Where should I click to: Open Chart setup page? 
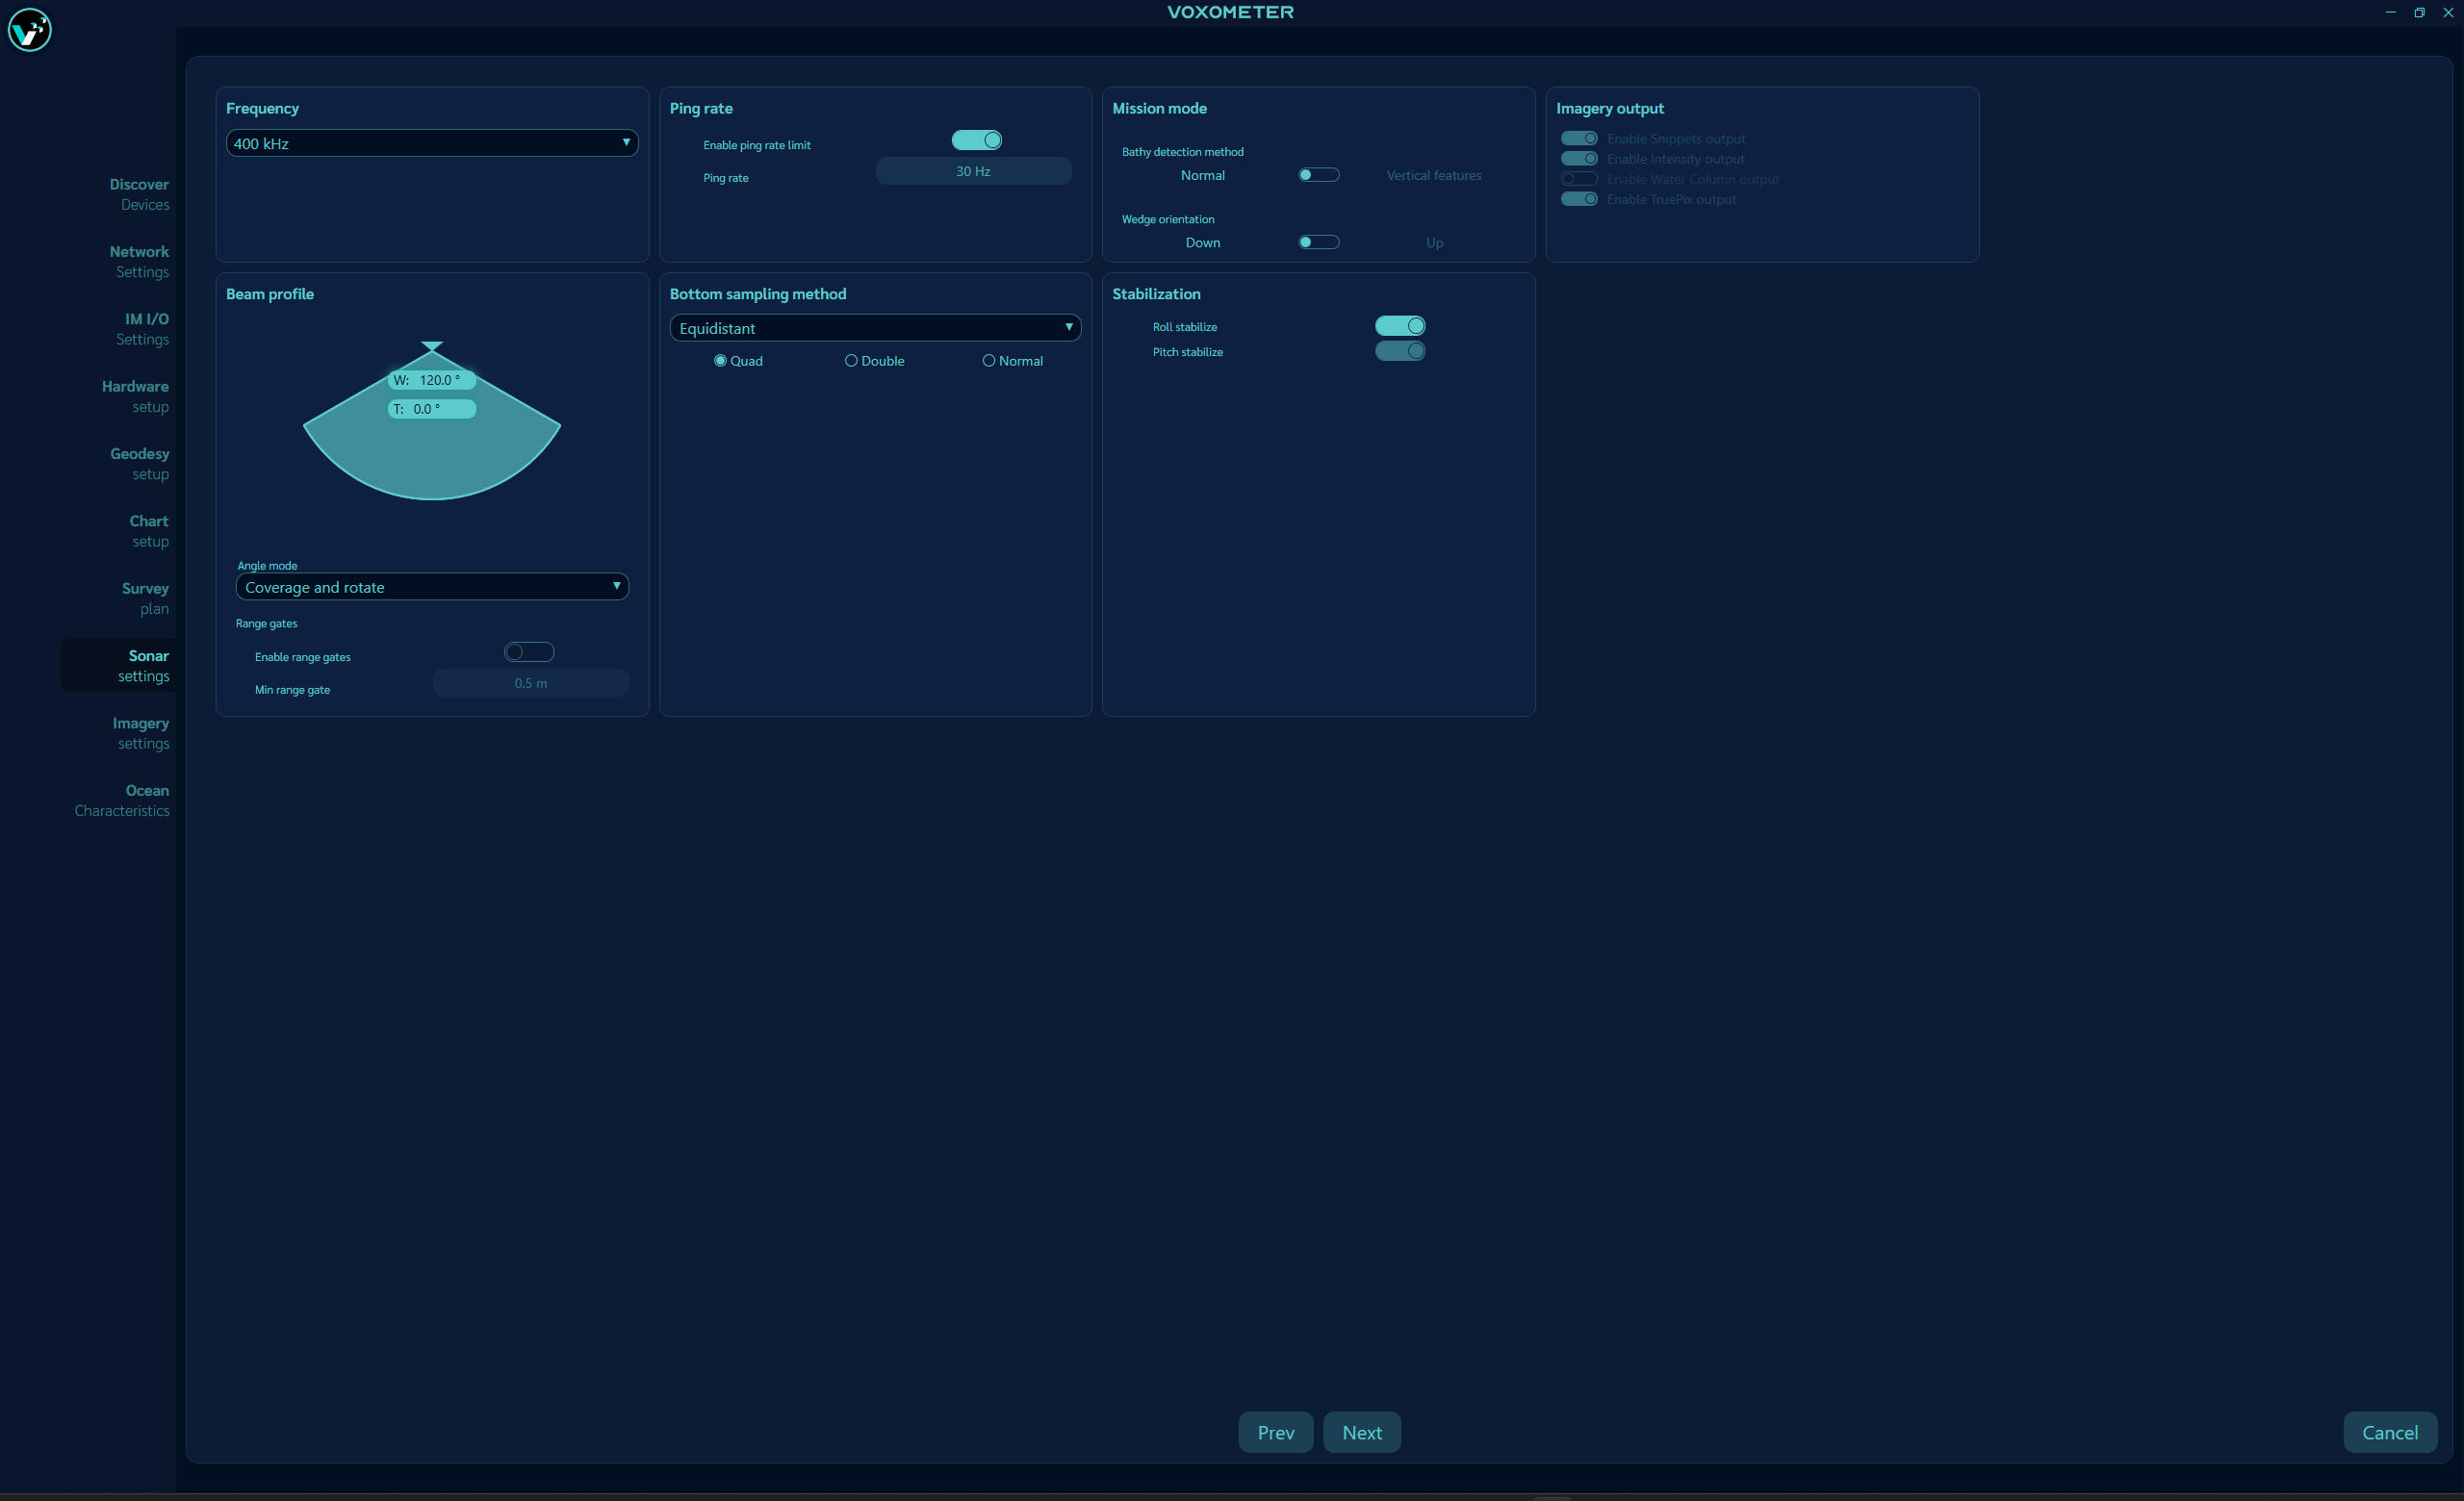click(x=149, y=531)
